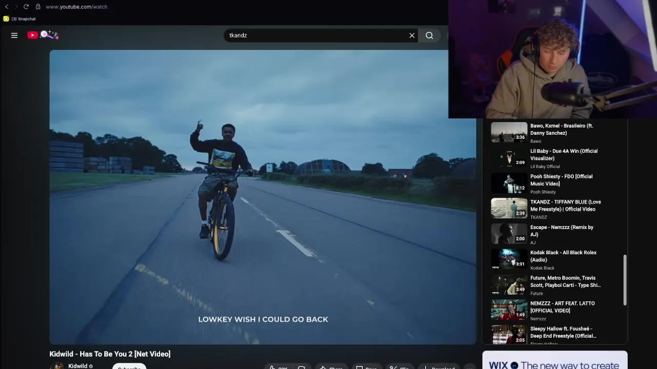Open the Future, Metro Boomin Type Shi thumbnail

pyautogui.click(x=509, y=284)
